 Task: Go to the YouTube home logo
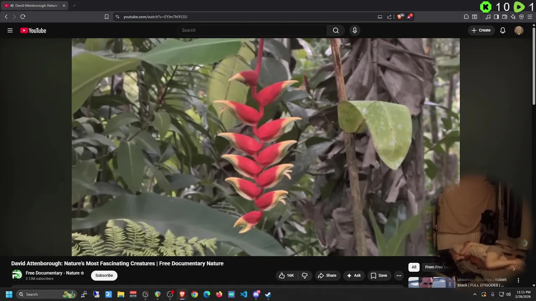point(33,30)
